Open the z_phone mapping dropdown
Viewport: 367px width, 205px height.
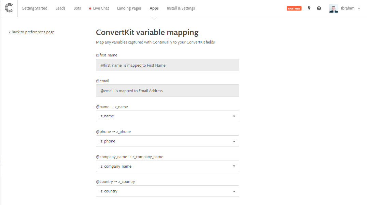tap(168, 141)
